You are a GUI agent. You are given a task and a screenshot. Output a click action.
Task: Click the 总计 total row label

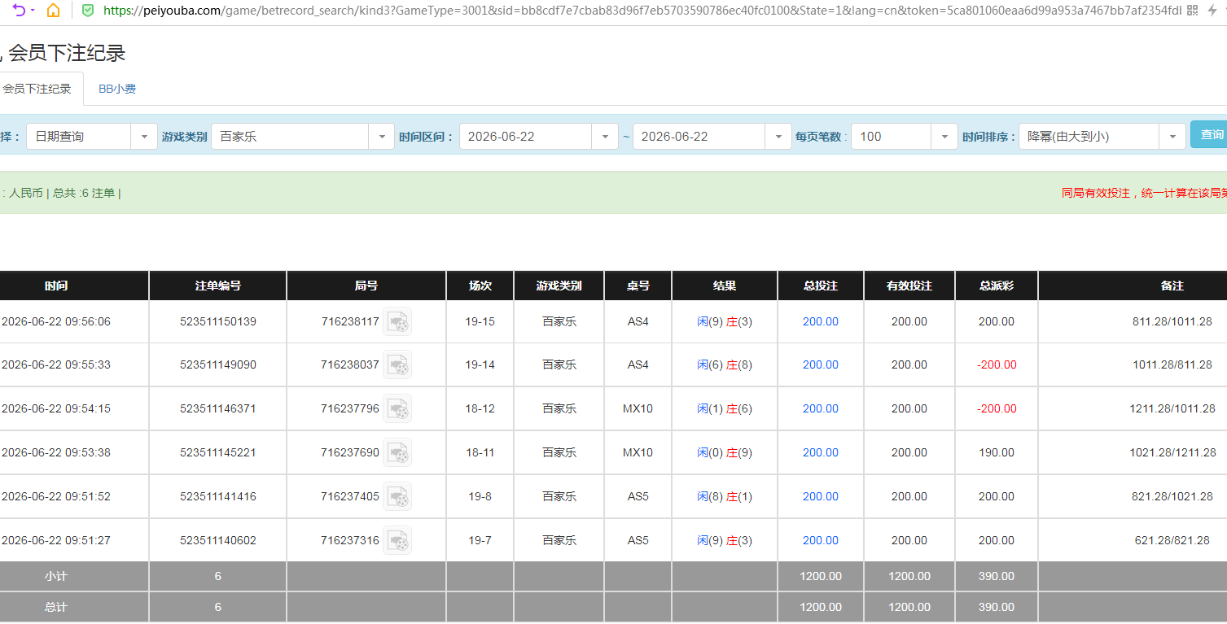click(56, 607)
